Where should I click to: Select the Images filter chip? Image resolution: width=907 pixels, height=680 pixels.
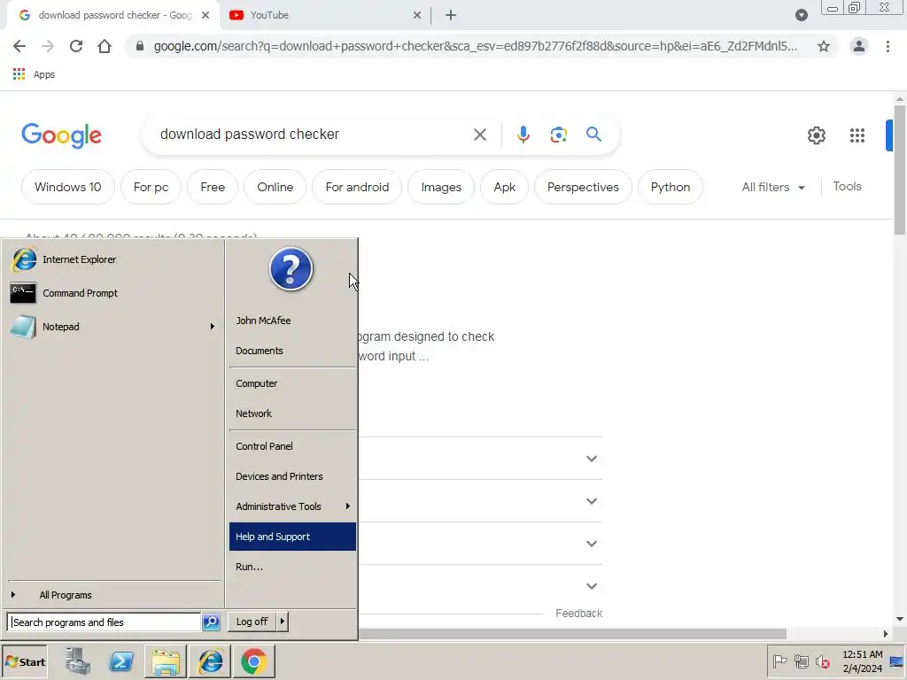441,188
